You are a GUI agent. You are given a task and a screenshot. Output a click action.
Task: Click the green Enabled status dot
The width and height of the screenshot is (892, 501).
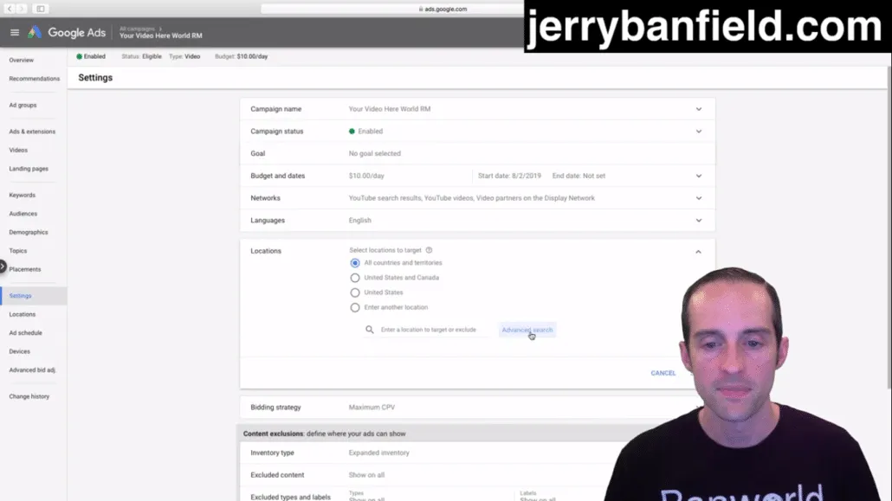(x=79, y=56)
